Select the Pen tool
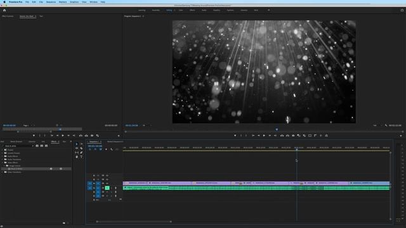The image size is (406, 228). (x=82, y=153)
